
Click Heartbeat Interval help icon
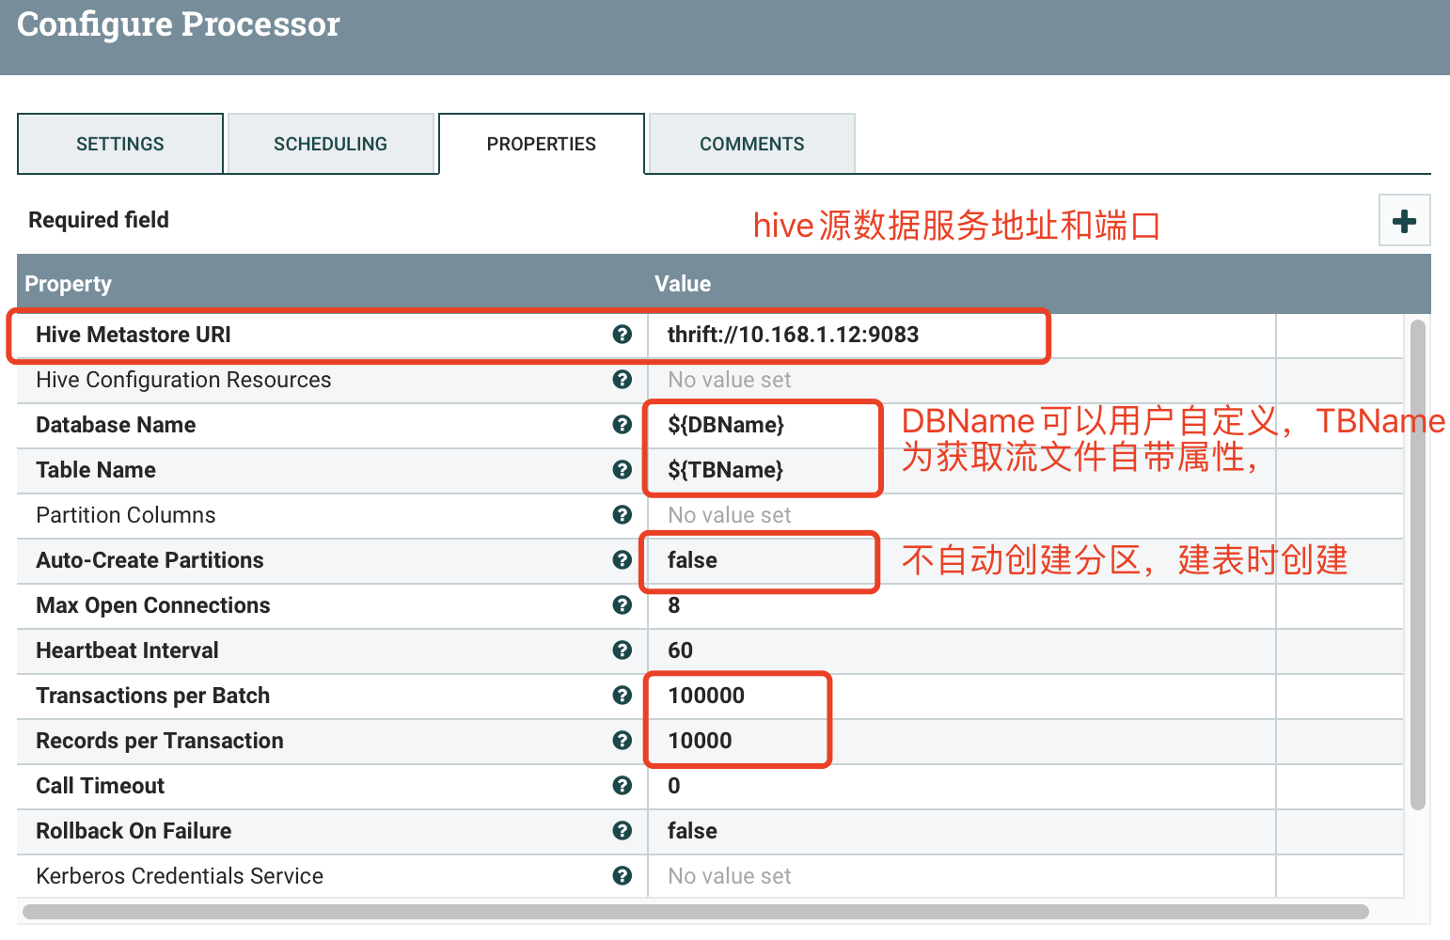pos(622,650)
